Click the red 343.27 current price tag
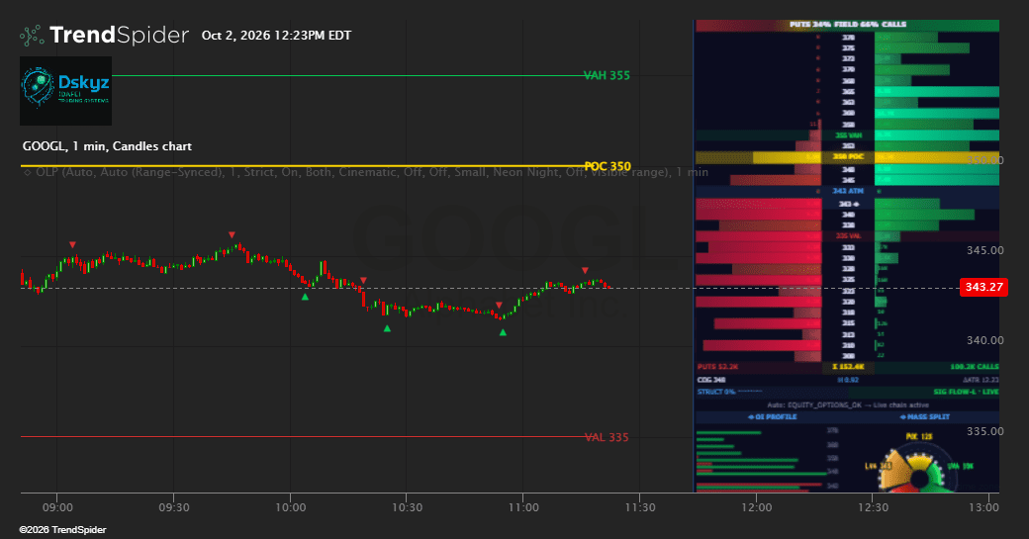 (x=983, y=287)
